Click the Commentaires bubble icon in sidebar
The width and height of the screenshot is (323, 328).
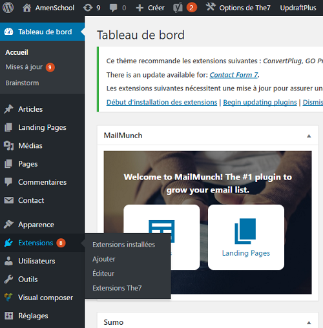pyautogui.click(x=8, y=182)
